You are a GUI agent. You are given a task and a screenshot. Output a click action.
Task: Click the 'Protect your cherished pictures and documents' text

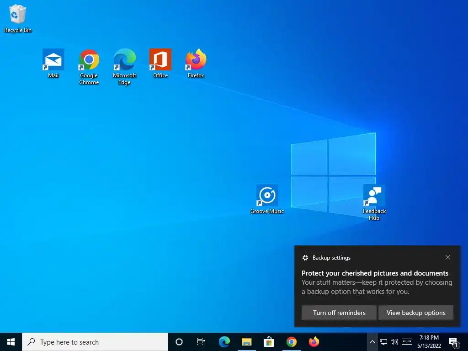[x=375, y=273]
